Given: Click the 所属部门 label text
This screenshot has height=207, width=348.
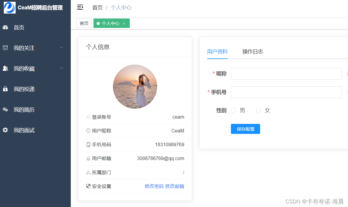Looking at the screenshot, I should tap(101, 173).
